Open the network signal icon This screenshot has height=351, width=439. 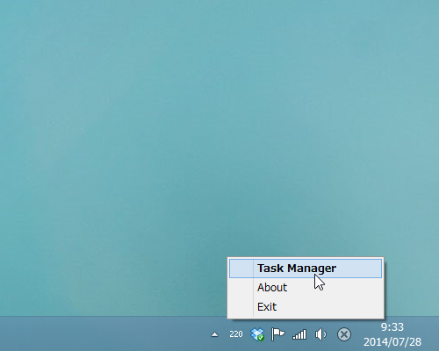[299, 334]
